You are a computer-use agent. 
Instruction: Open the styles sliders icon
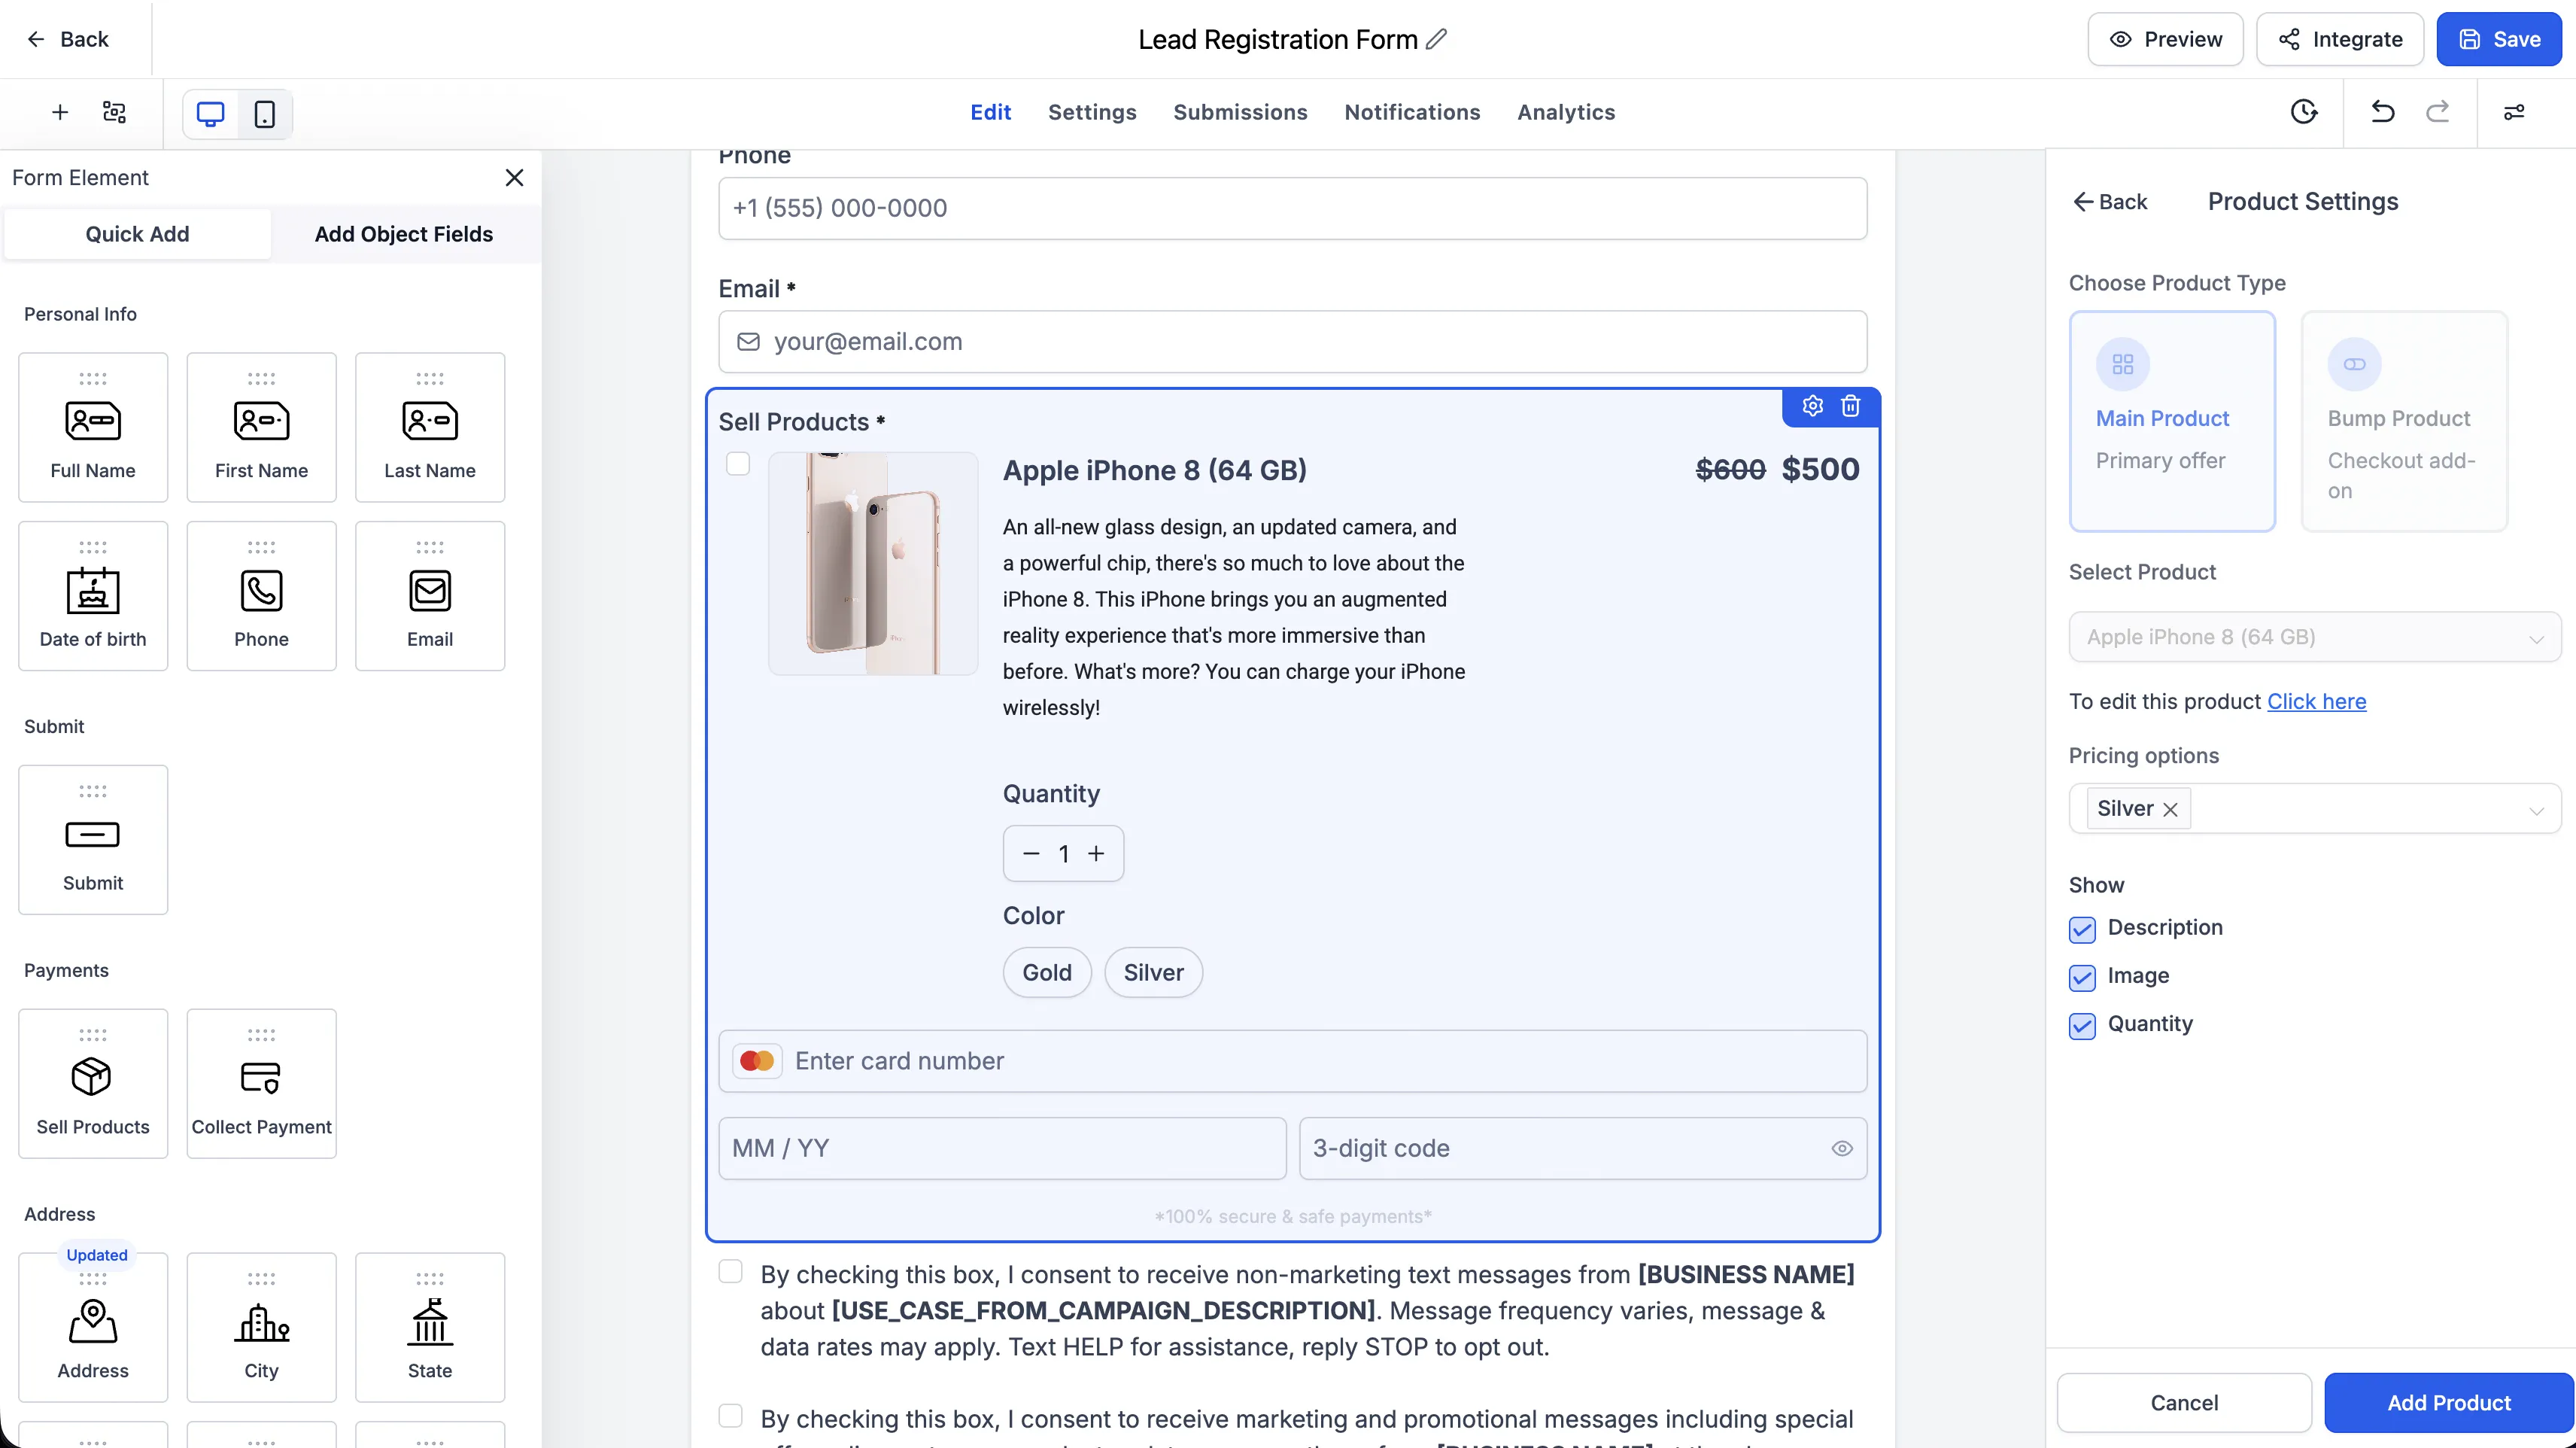coord(2514,112)
